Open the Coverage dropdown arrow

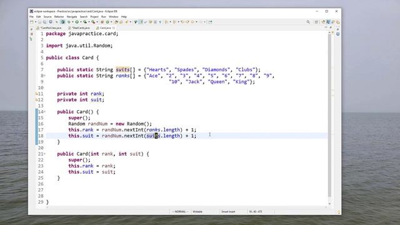[x=89, y=22]
